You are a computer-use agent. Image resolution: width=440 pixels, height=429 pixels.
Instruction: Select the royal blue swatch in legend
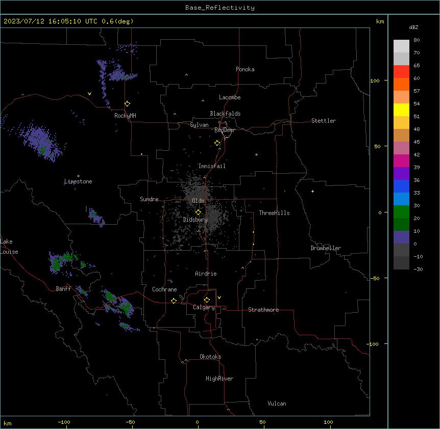(401, 186)
